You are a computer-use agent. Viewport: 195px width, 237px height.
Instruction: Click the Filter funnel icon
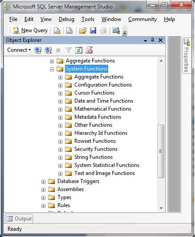tap(69, 50)
